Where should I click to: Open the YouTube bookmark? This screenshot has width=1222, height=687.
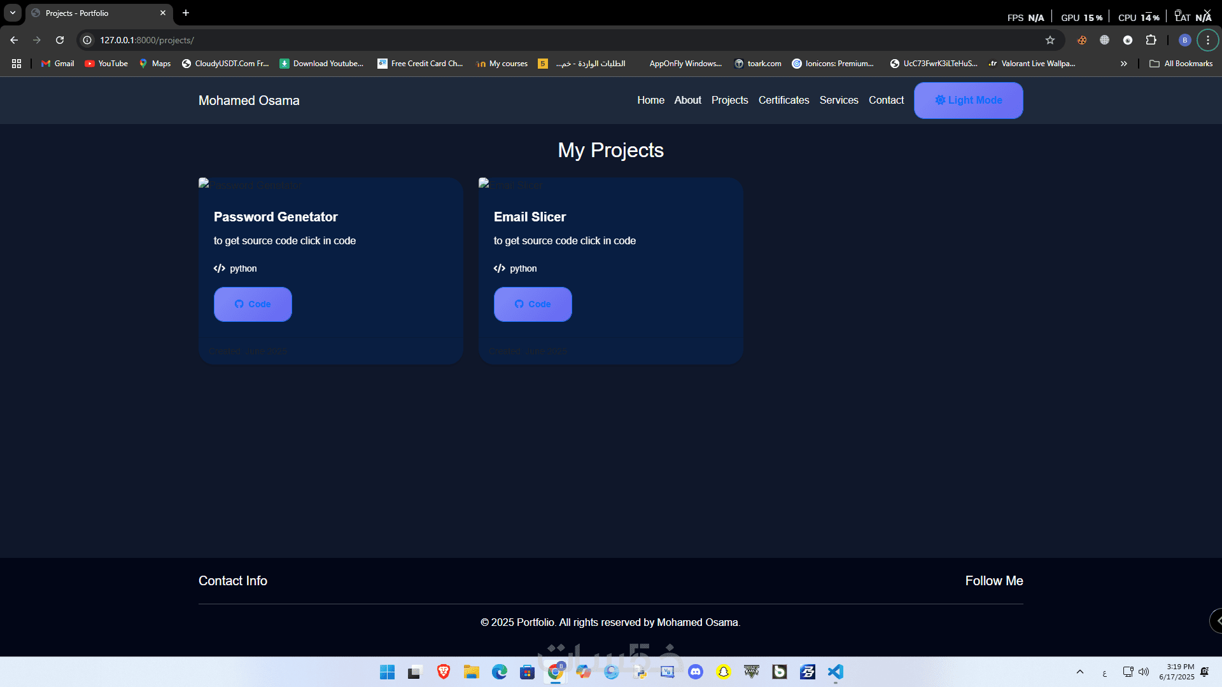106,64
